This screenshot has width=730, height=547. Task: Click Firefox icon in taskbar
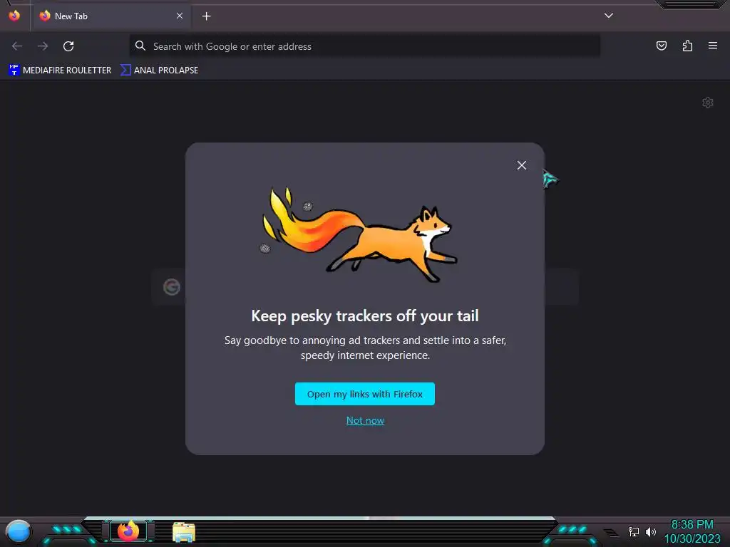coord(128,531)
